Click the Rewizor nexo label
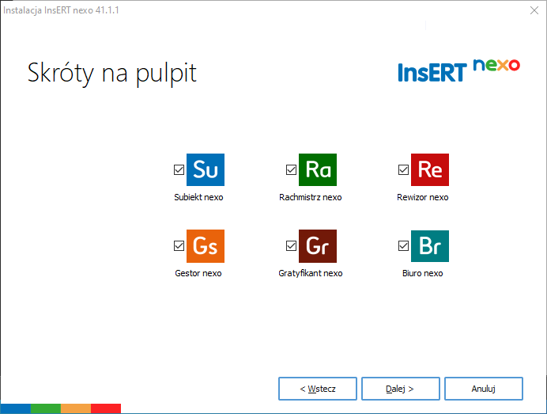 click(x=422, y=197)
